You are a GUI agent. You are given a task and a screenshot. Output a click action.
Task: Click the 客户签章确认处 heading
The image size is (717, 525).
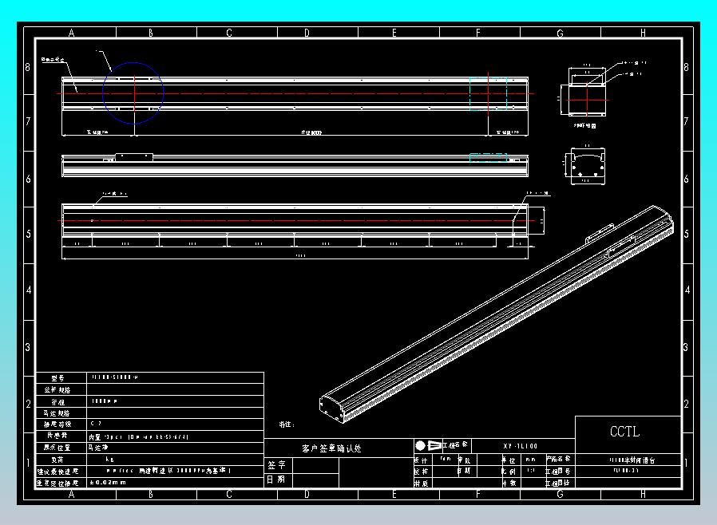[x=331, y=448]
